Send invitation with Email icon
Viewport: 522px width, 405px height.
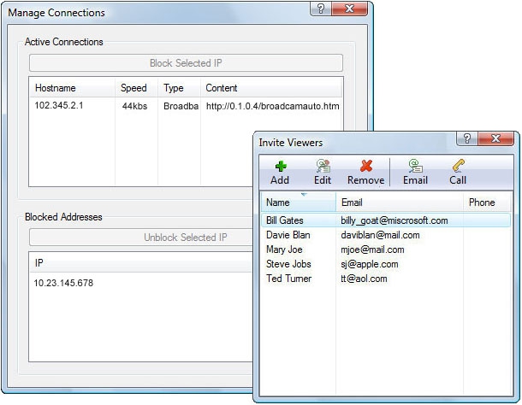[415, 166]
